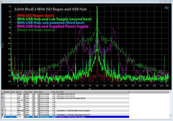Click the Thick column header
The width and height of the screenshot is (173, 121).
click(37, 92)
